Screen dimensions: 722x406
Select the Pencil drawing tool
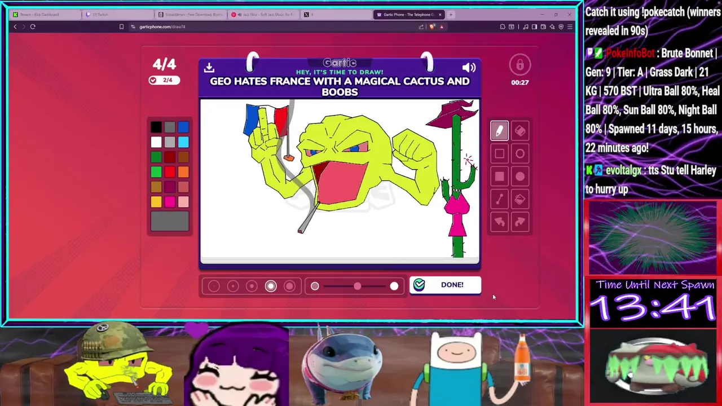click(499, 131)
